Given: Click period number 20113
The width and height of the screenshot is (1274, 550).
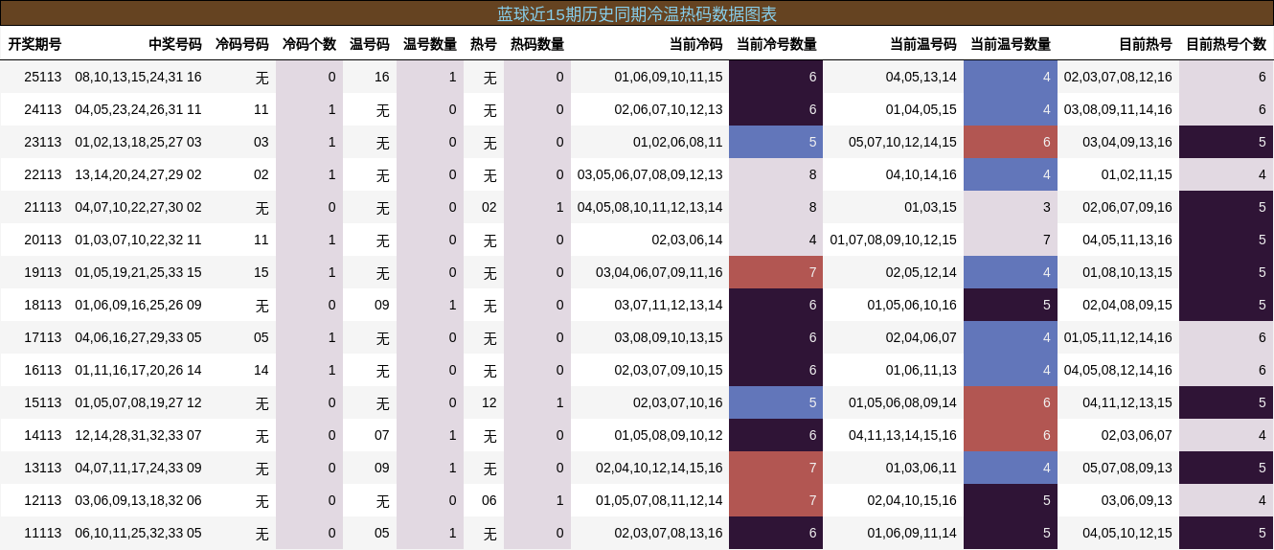Looking at the screenshot, I should pos(43,240).
